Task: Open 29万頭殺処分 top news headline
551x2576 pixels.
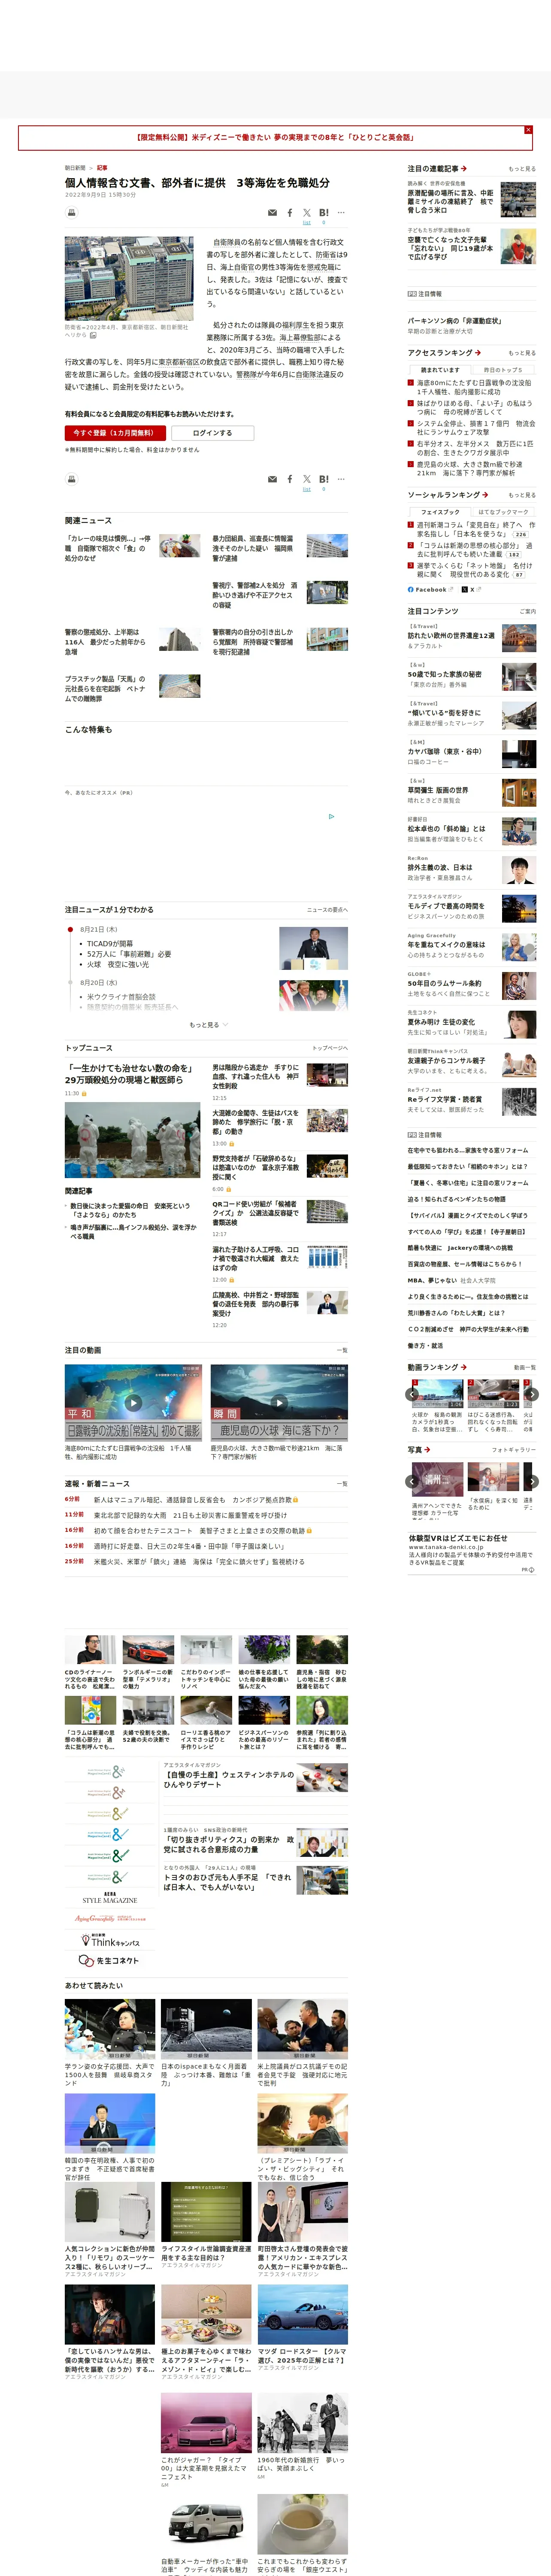Action: 129,1074
